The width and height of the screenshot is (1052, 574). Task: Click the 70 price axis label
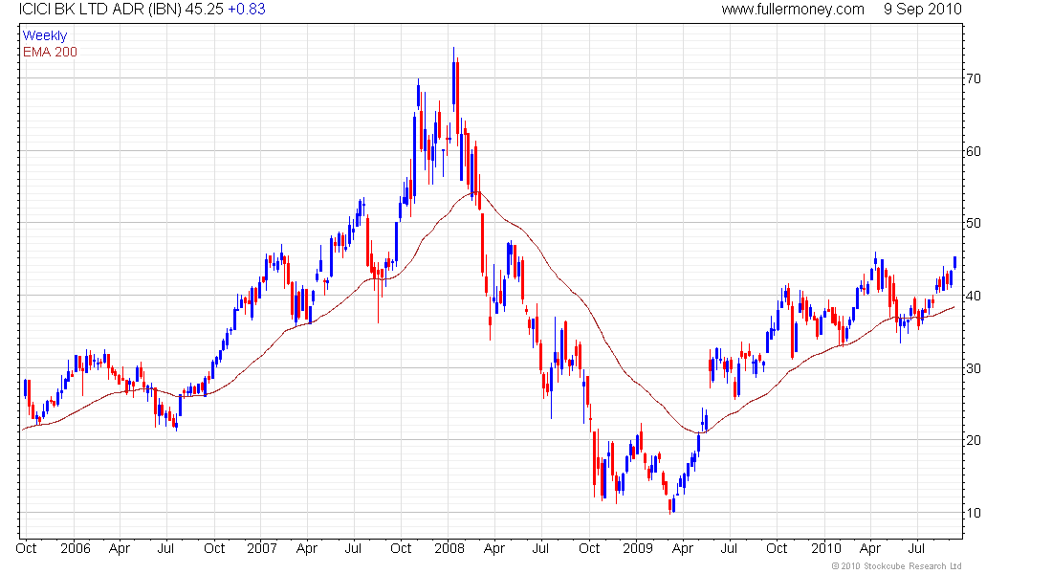(x=973, y=78)
